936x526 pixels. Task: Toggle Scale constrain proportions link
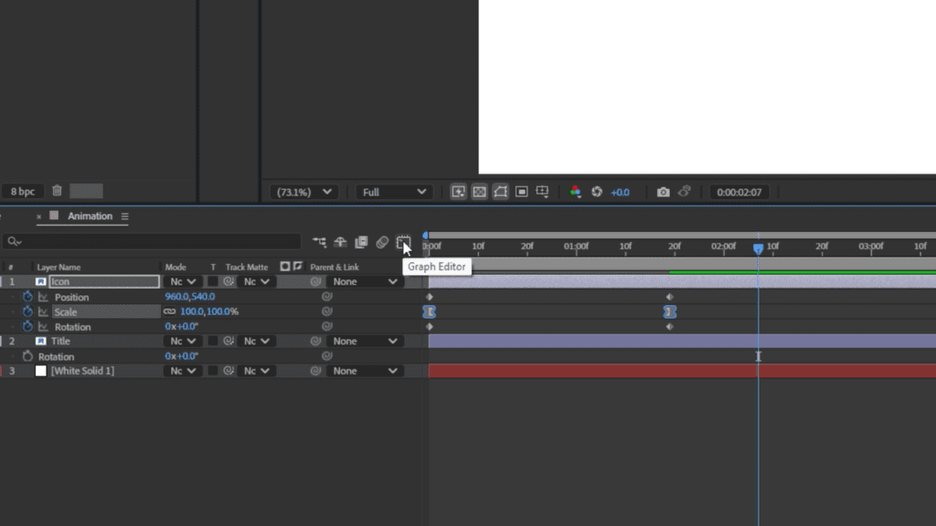(169, 311)
